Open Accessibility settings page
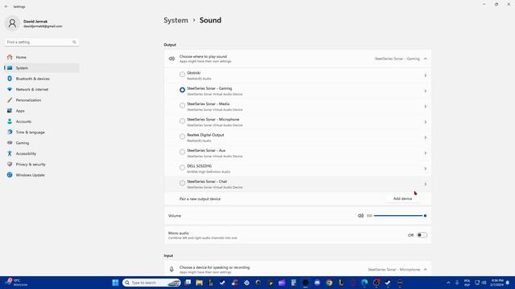Image resolution: width=515 pixels, height=289 pixels. [42, 153]
